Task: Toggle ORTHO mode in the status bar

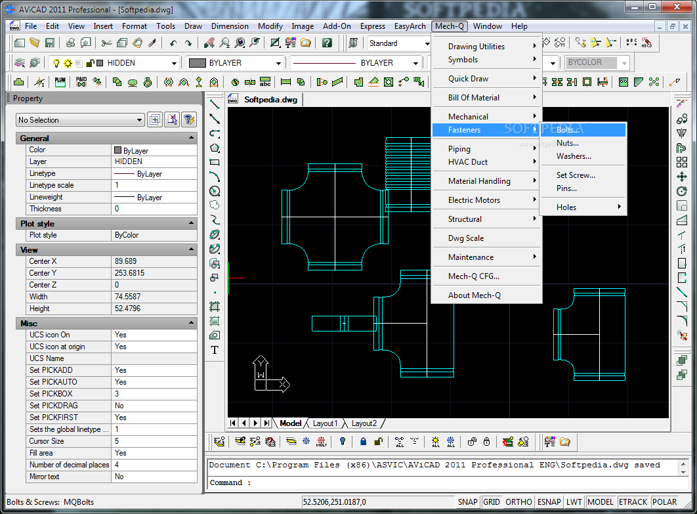Action: coord(518,502)
